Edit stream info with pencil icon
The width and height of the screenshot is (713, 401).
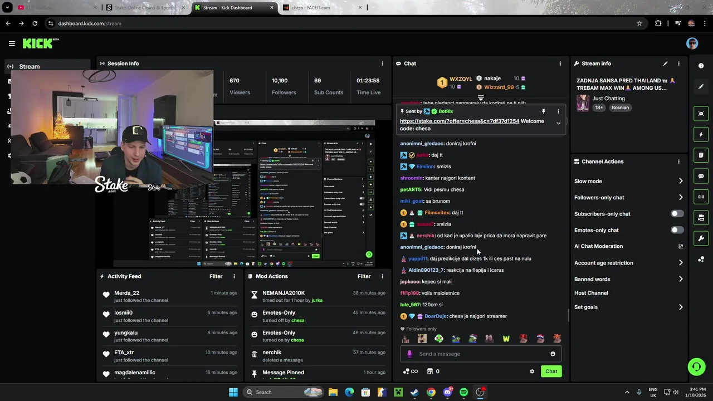point(665,63)
